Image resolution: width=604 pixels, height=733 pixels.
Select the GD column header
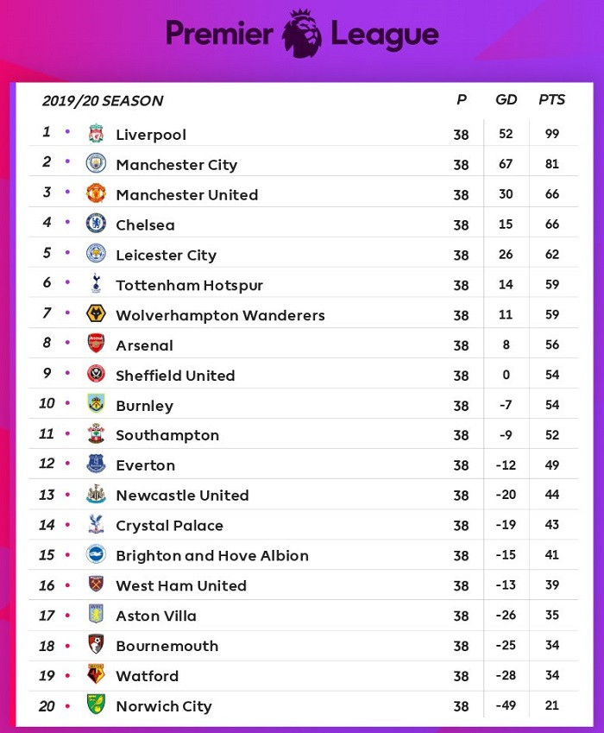(x=506, y=100)
